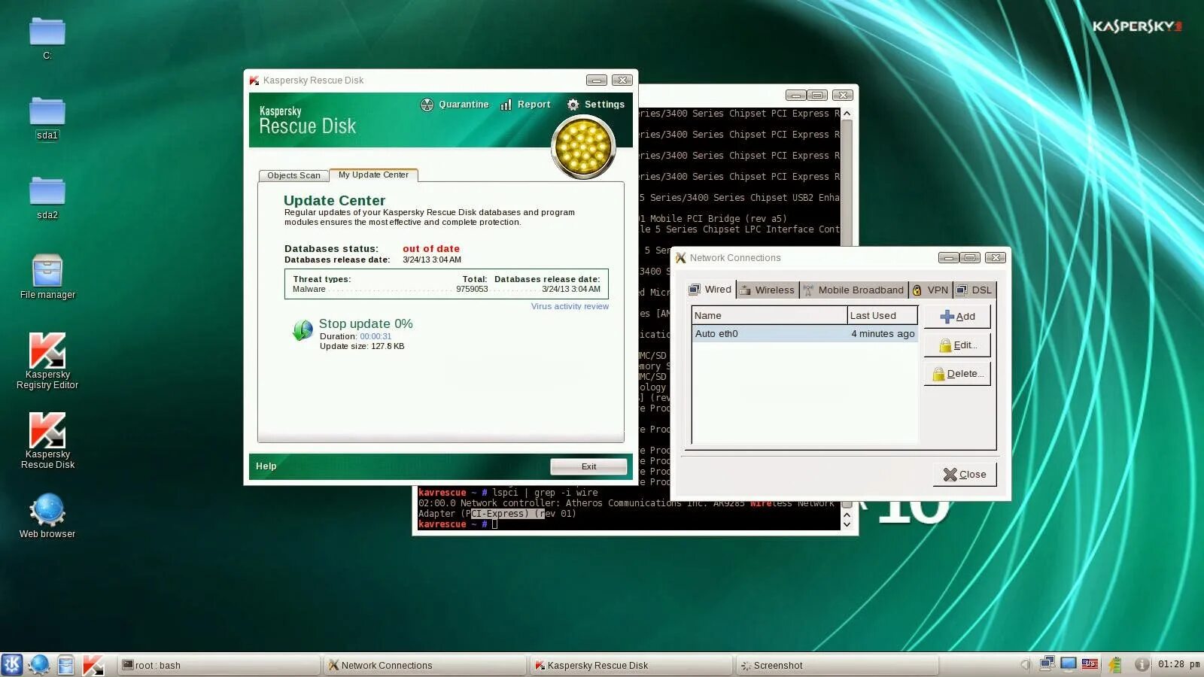The width and height of the screenshot is (1204, 677).
Task: Click the terminal scrollbar down arrow
Action: [847, 524]
